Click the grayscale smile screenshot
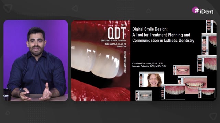Image resolution: width=220 pixels, height=123 pixels. pos(144,96)
